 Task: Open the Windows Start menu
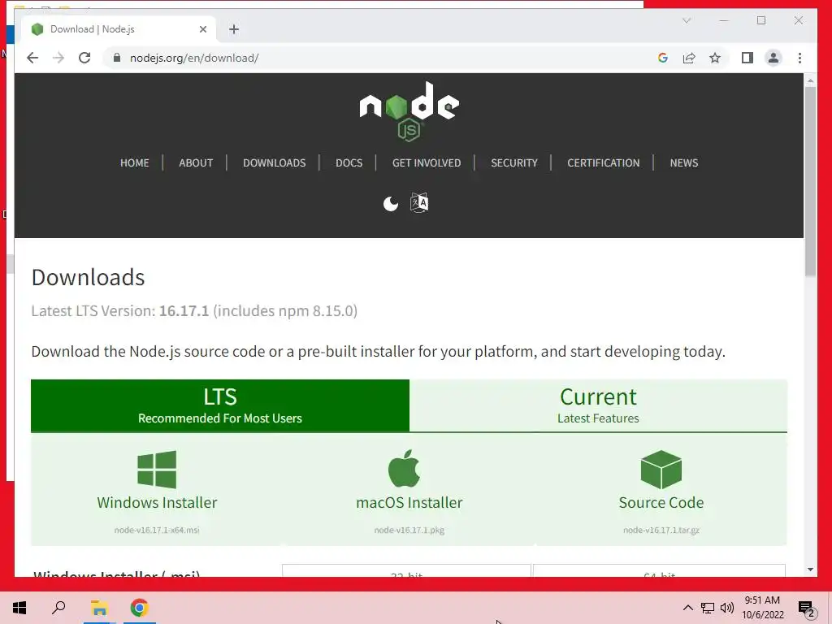(x=19, y=608)
